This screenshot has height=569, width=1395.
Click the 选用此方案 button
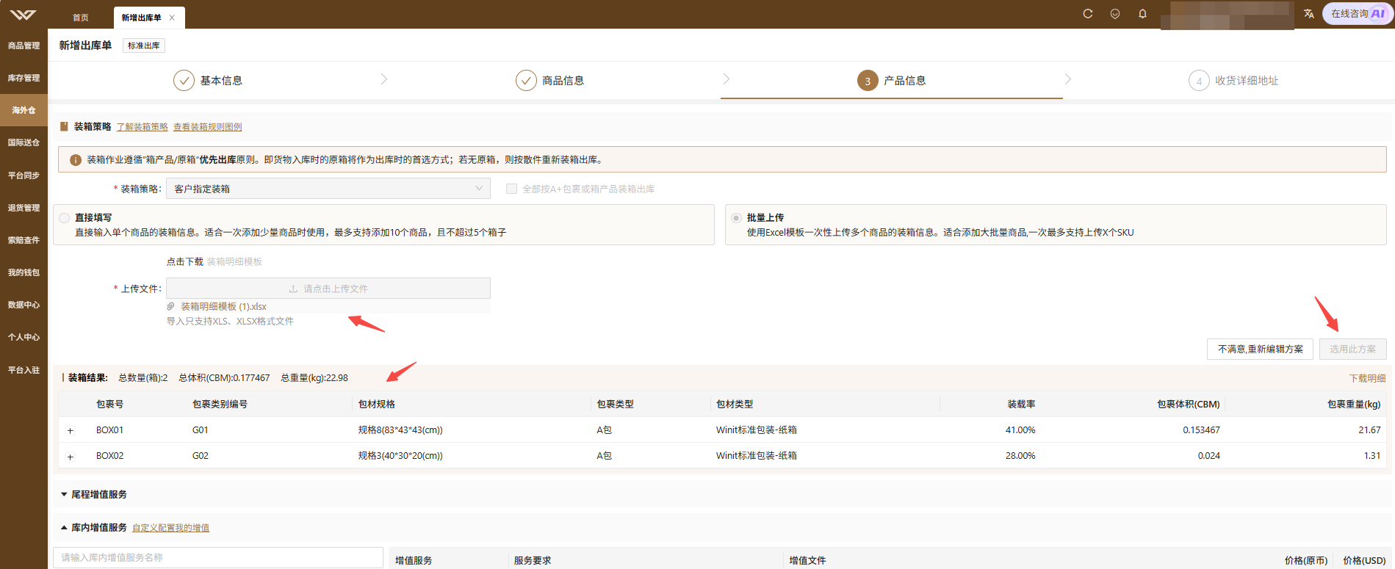(1352, 349)
